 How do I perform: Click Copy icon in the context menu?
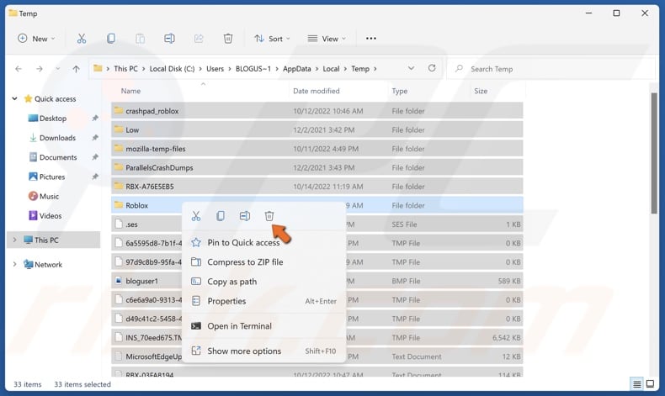(220, 216)
